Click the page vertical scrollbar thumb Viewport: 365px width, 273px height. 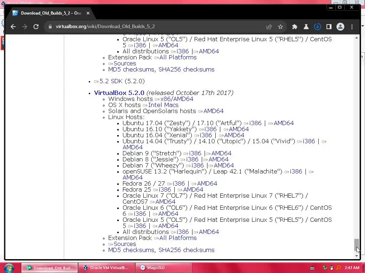click(356, 245)
